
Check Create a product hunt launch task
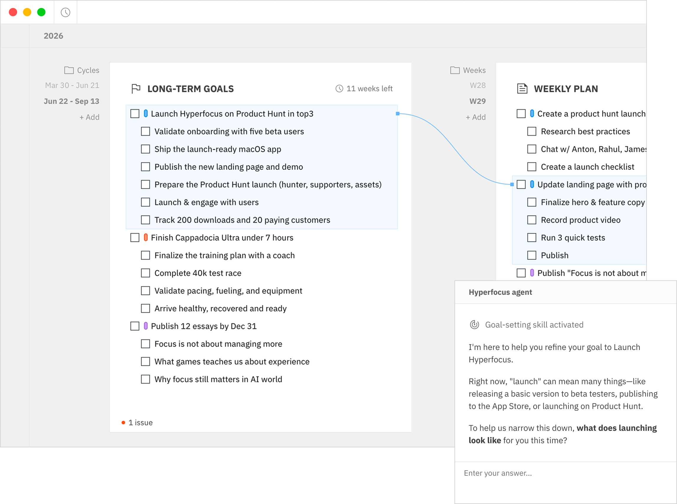521,114
